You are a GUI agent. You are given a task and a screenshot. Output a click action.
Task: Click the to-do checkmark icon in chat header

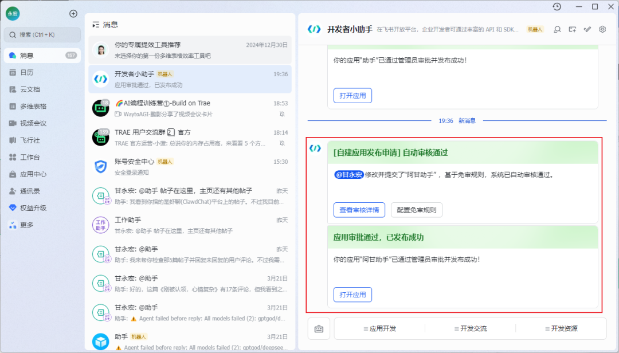pyautogui.click(x=587, y=29)
